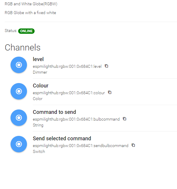Click the espmilighthub colour UID text
The width and height of the screenshot is (177, 189).
(x=69, y=93)
